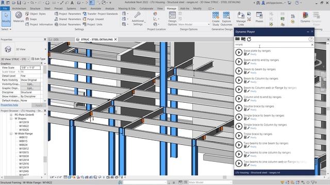Open the Steel ribbon tab
Viewport: 330px width, 185px height.
coord(47,9)
